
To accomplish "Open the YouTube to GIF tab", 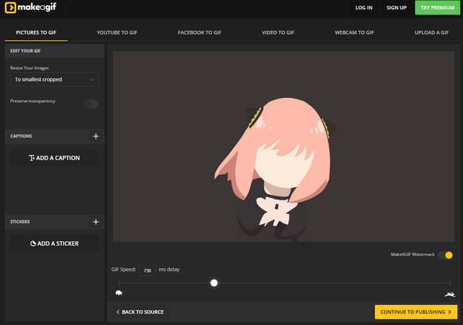I will (x=117, y=32).
